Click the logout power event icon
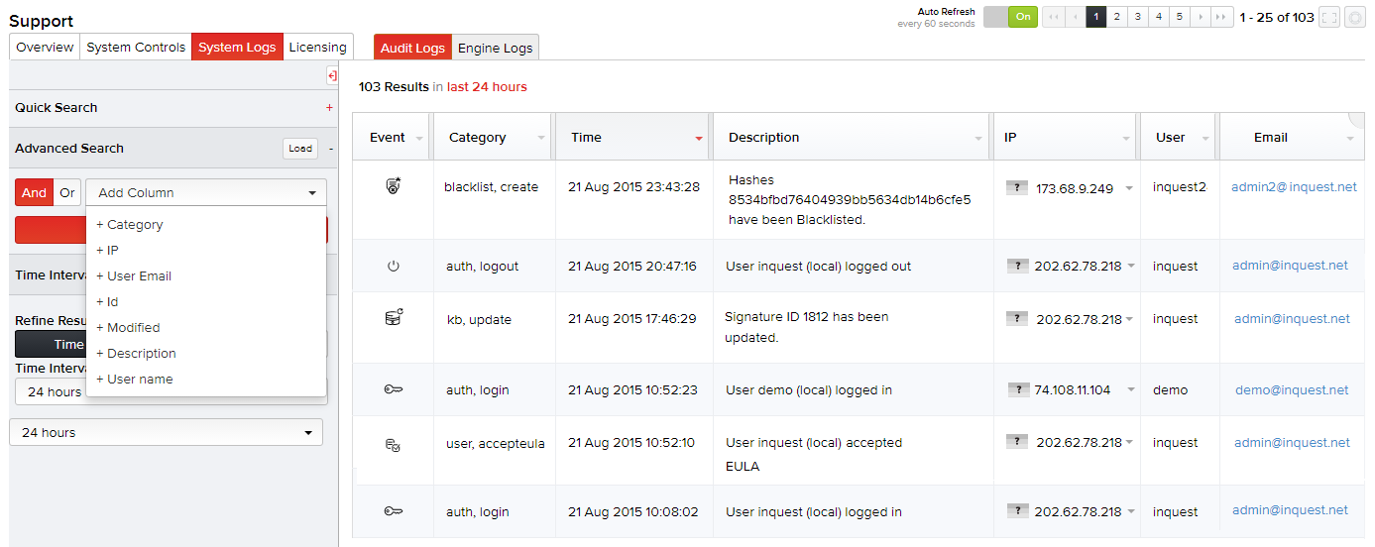The width and height of the screenshot is (1375, 547). [x=393, y=266]
